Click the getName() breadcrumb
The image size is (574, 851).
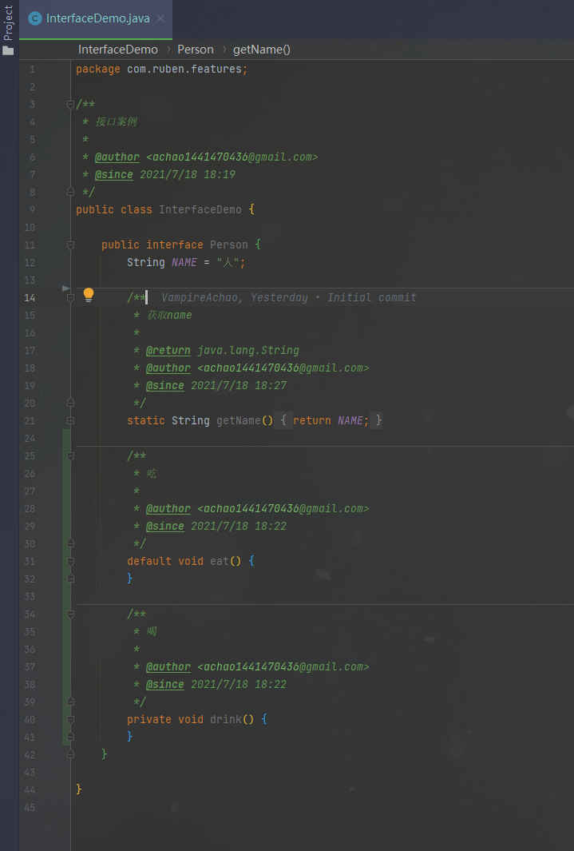click(x=262, y=50)
